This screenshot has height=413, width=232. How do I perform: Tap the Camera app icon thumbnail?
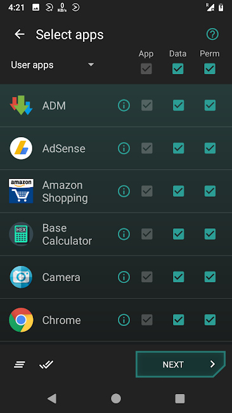(x=21, y=277)
